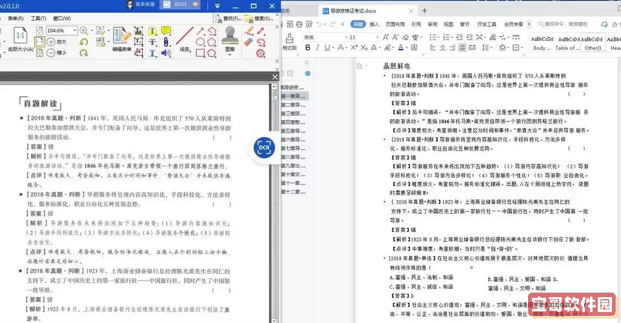Toggle bulleted list in WPS ribbon

(x=433, y=37)
